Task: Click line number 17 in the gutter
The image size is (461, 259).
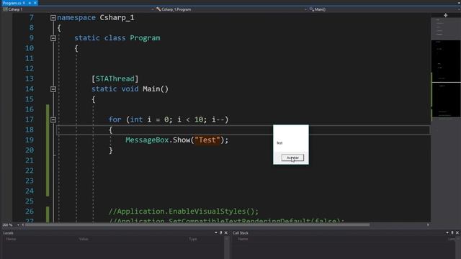Action: click(x=29, y=119)
